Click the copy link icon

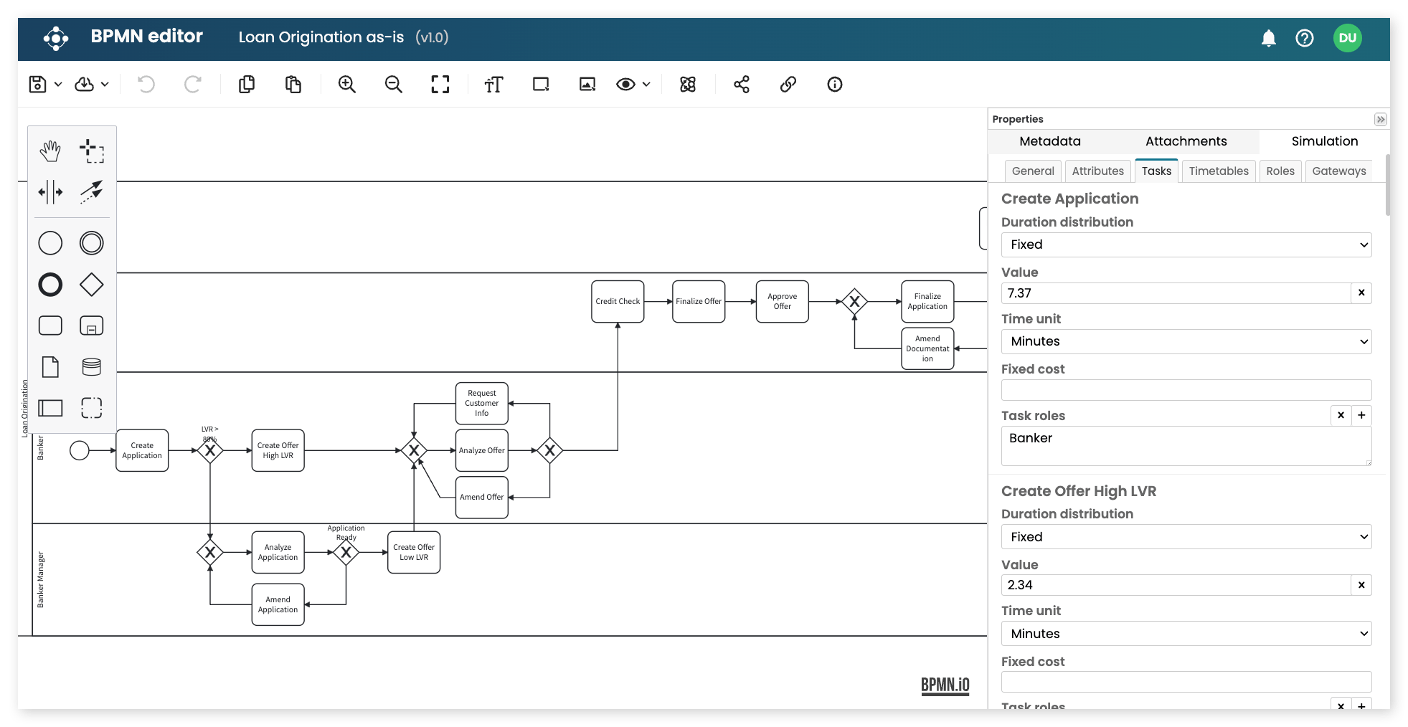click(788, 85)
